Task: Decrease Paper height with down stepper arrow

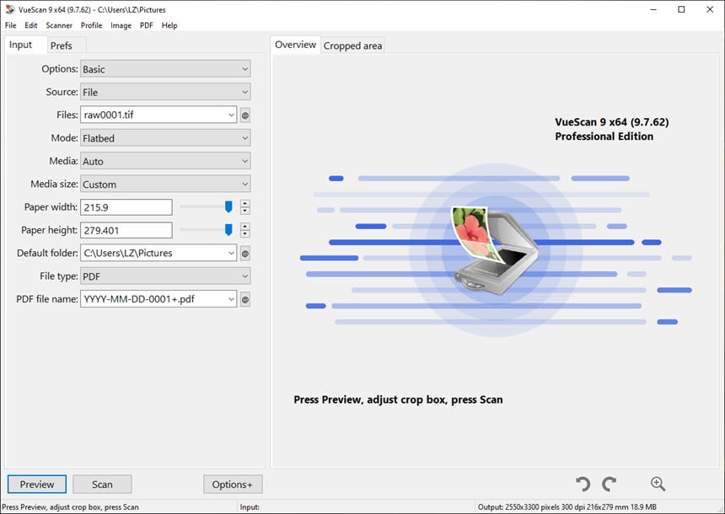Action: 245,234
